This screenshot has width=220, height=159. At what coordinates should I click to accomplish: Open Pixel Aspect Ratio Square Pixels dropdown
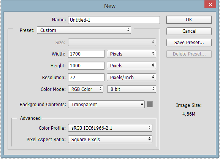tap(110, 139)
